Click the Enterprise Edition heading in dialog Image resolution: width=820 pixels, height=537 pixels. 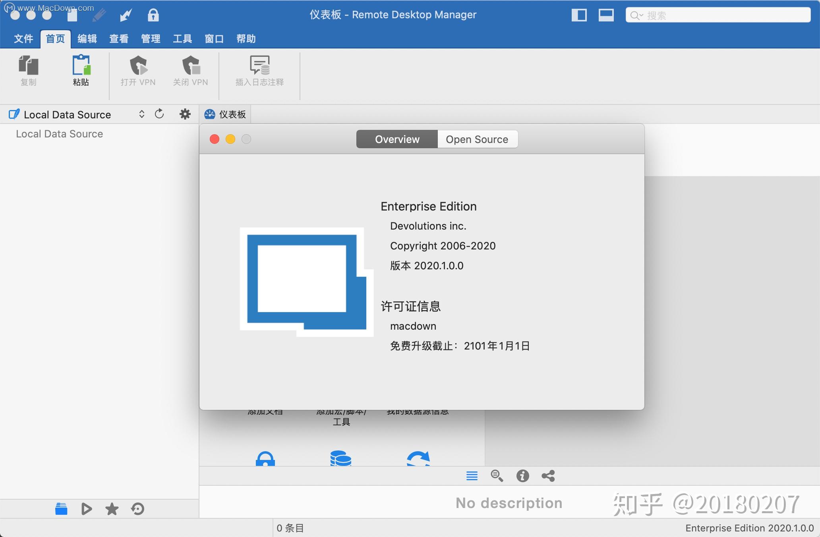[428, 206]
